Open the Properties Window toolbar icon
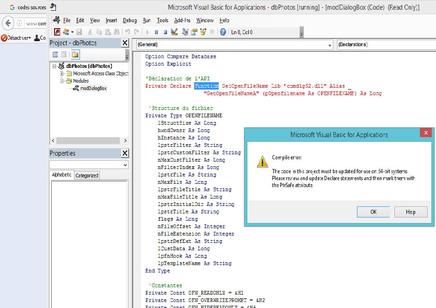The image size is (436, 308). pos(194,32)
